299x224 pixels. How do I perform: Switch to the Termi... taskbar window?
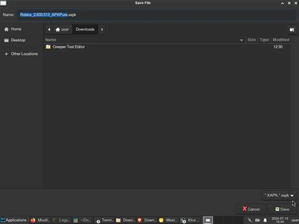tap(104, 220)
